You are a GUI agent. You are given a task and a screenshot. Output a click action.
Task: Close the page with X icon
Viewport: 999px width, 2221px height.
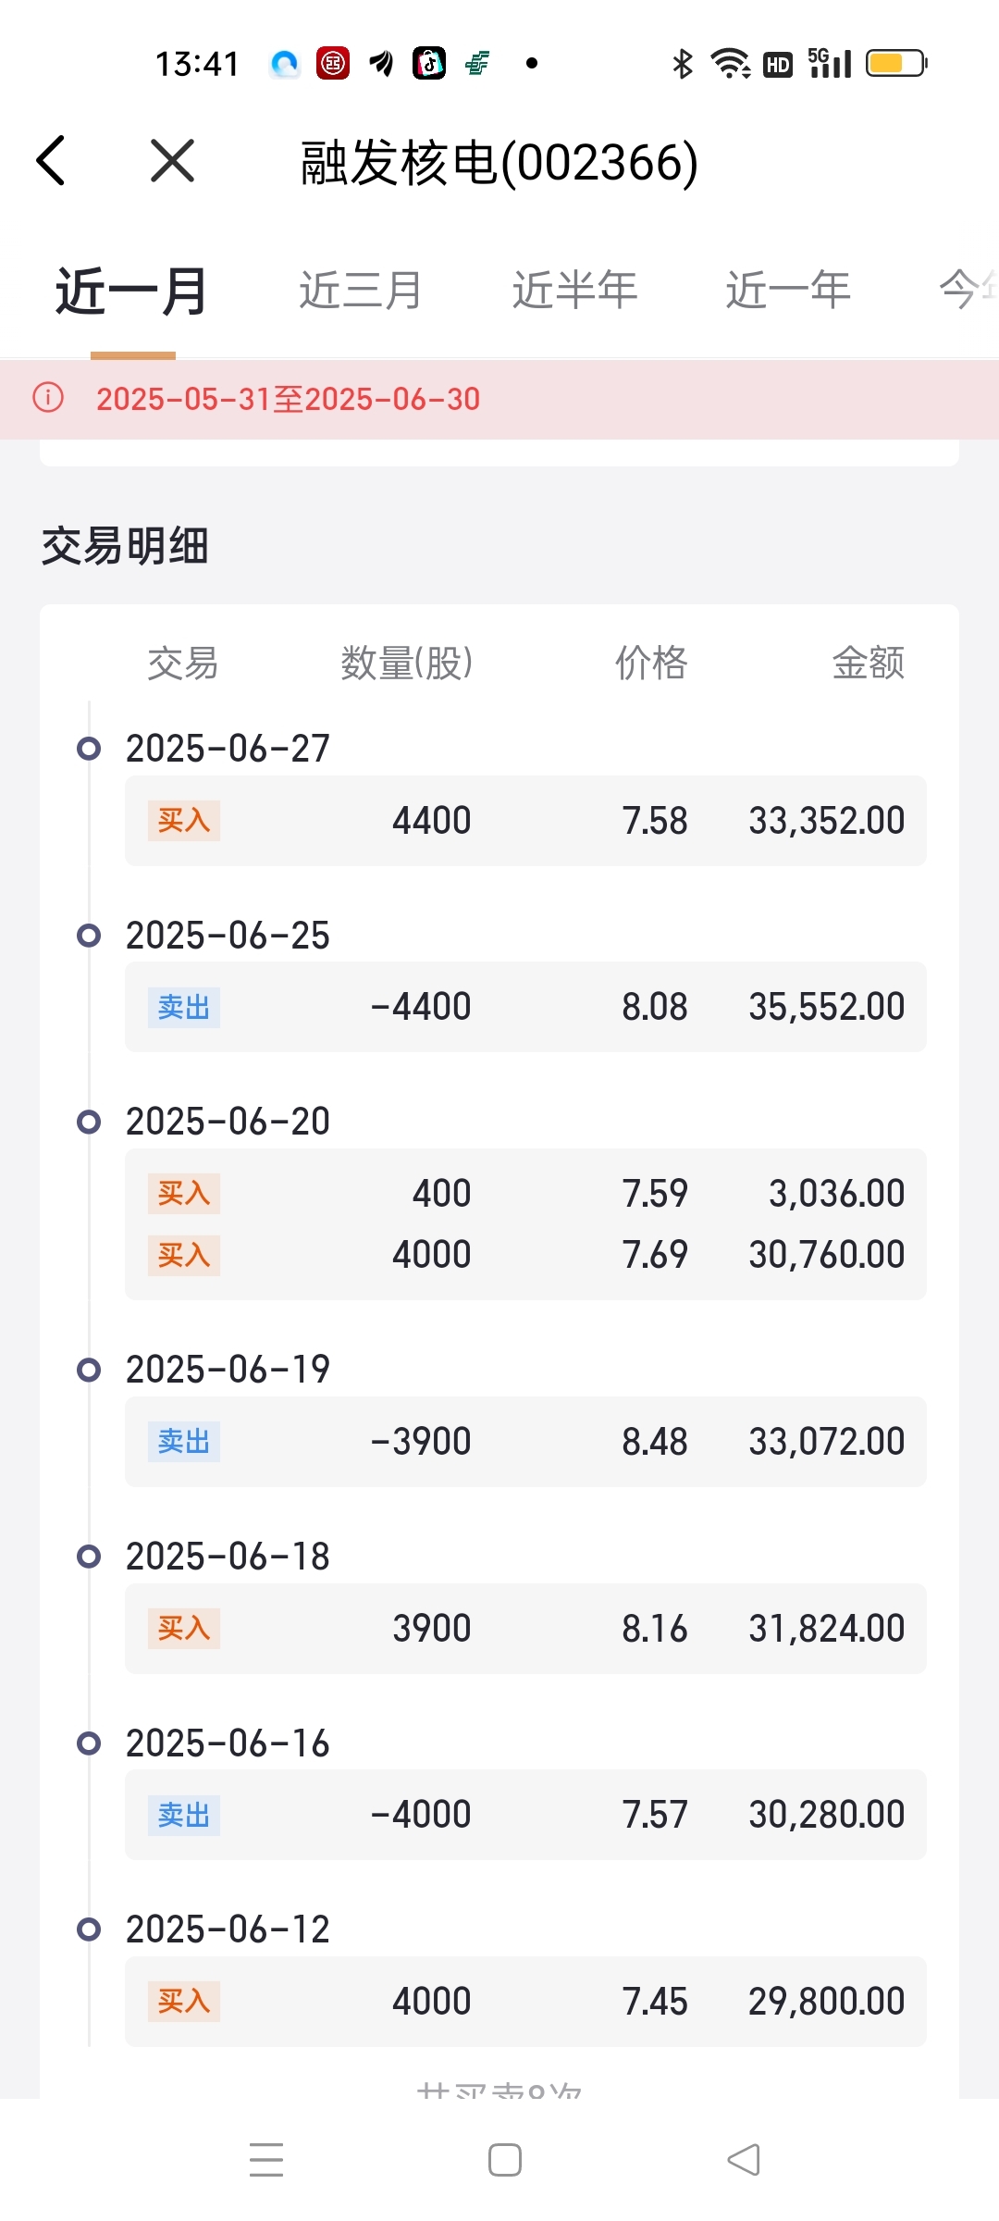click(172, 161)
